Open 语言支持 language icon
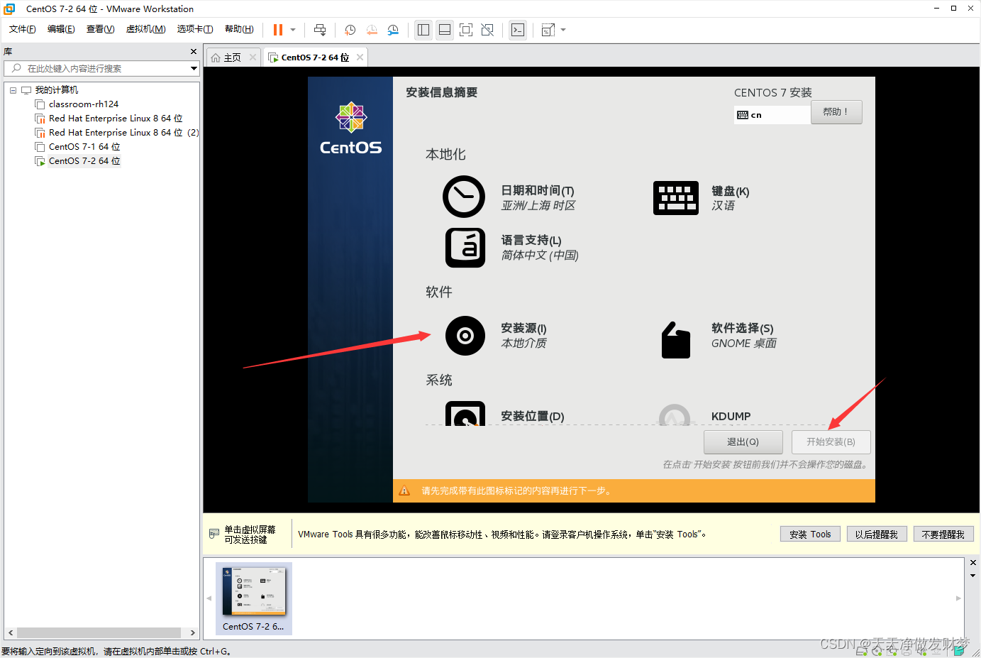 [x=465, y=248]
